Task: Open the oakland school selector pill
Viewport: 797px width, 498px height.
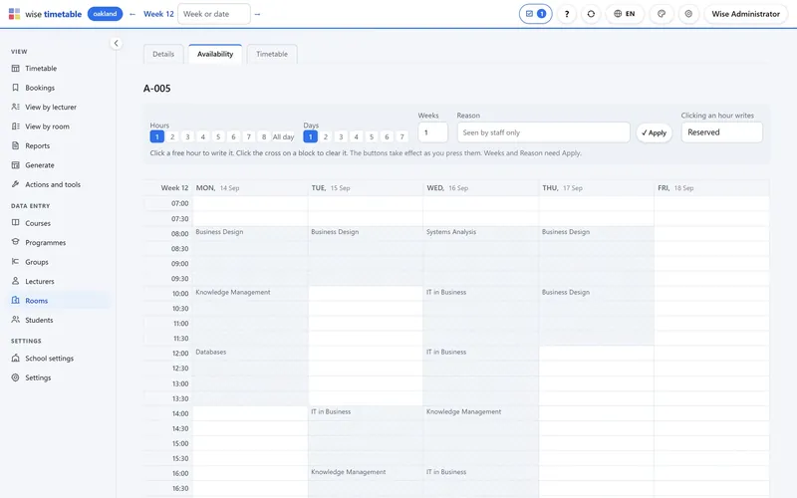Action: (105, 14)
